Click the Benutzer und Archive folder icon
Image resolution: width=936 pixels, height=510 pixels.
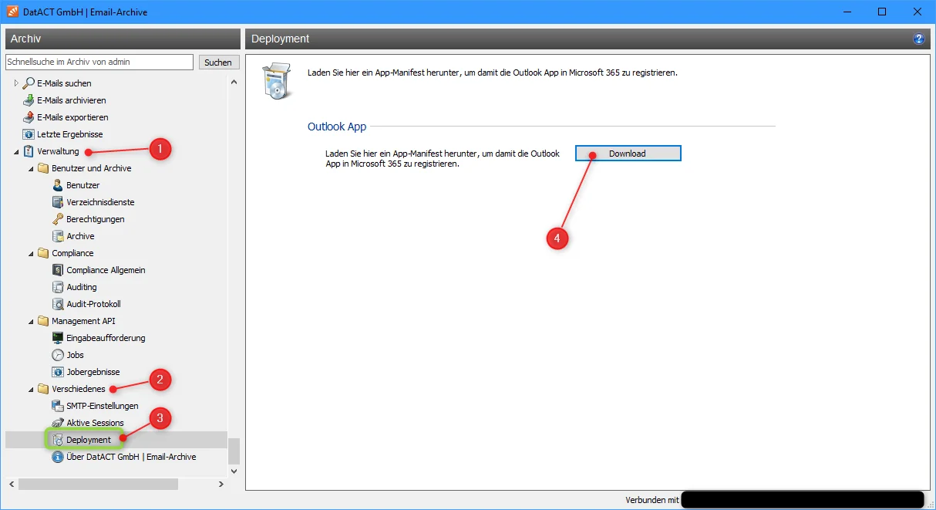[43, 168]
